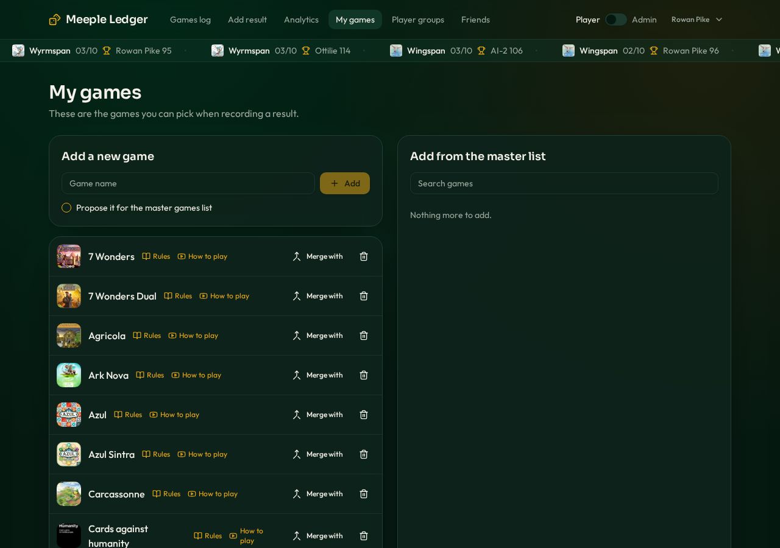Click trash icon in Azul row
Screen dimensions: 780x548
pyautogui.click(x=364, y=415)
